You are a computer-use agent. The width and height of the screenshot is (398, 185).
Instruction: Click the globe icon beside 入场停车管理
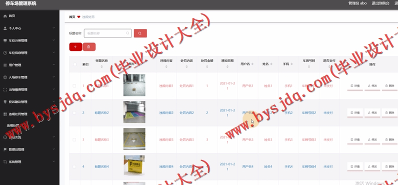tap(5, 77)
